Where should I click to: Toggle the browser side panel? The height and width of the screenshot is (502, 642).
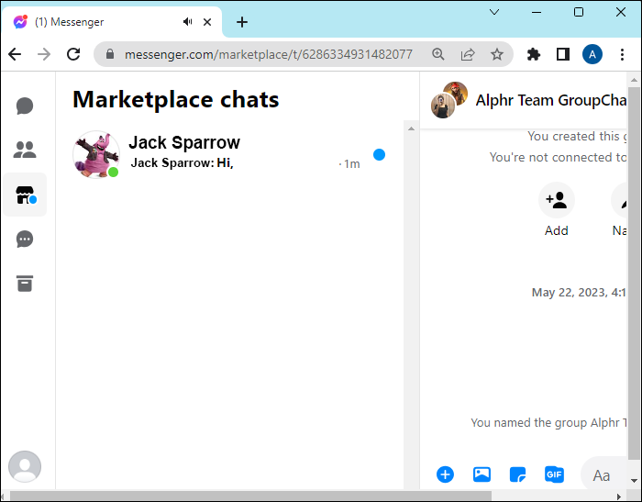[562, 54]
